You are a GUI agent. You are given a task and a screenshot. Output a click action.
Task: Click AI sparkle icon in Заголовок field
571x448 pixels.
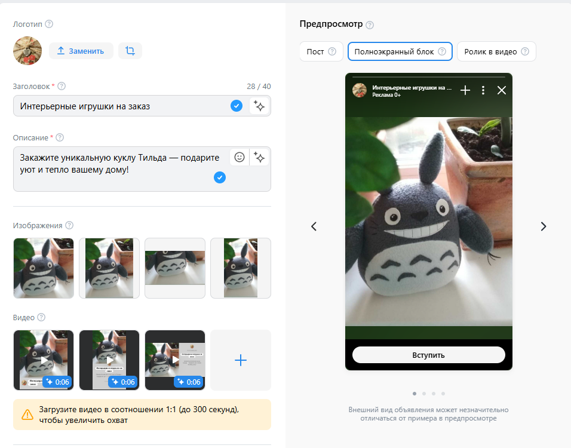259,106
